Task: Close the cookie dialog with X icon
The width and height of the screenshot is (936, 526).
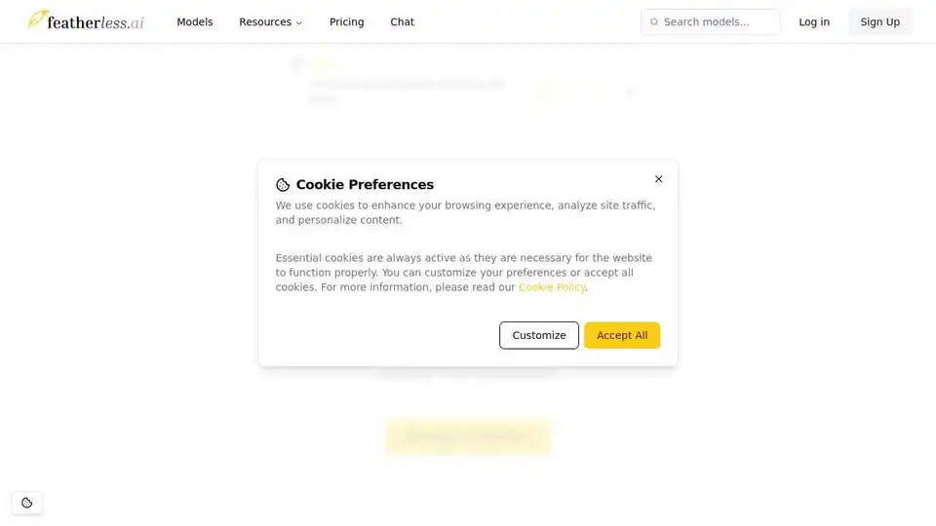Action: pos(658,179)
